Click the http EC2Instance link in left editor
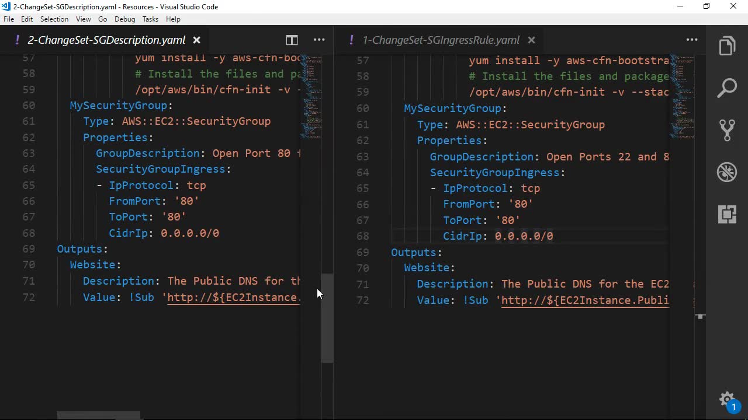Image resolution: width=748 pixels, height=420 pixels. [234, 297]
